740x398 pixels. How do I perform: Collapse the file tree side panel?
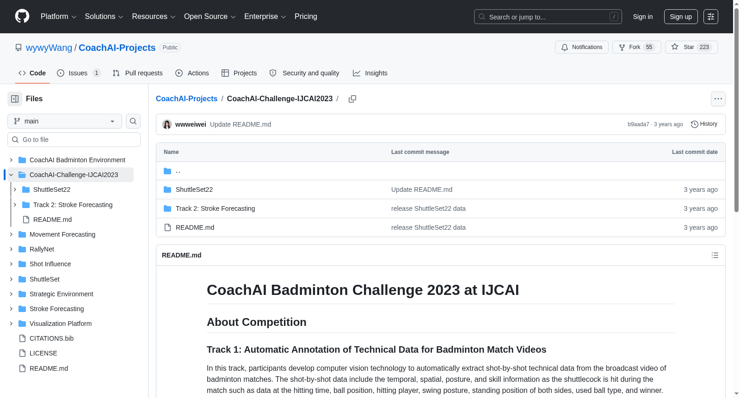pos(15,99)
